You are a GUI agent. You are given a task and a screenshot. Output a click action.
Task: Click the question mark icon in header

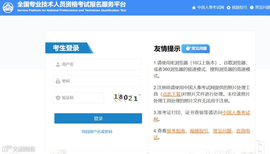pos(252,7)
